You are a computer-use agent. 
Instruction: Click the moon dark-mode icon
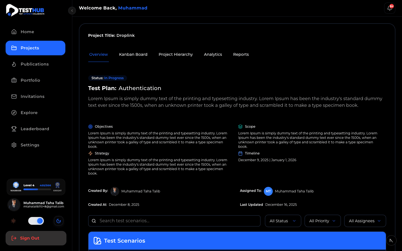[x=59, y=221]
